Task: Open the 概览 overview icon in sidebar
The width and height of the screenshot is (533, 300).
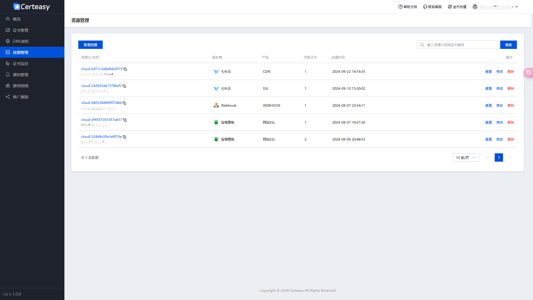Action: coord(8,19)
